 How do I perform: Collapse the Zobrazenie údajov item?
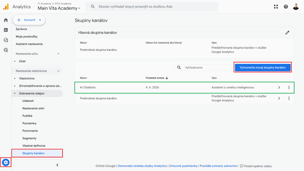point(15,94)
